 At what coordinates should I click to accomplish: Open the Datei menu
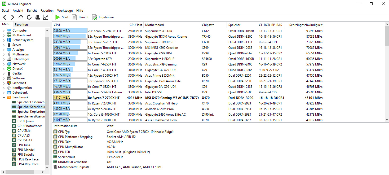(5, 11)
